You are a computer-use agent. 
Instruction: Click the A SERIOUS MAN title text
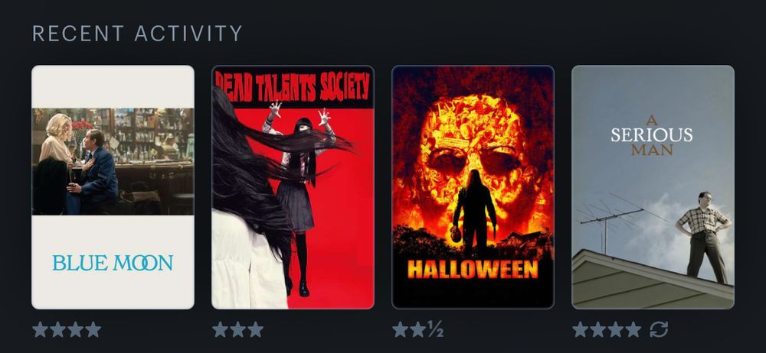tap(652, 135)
